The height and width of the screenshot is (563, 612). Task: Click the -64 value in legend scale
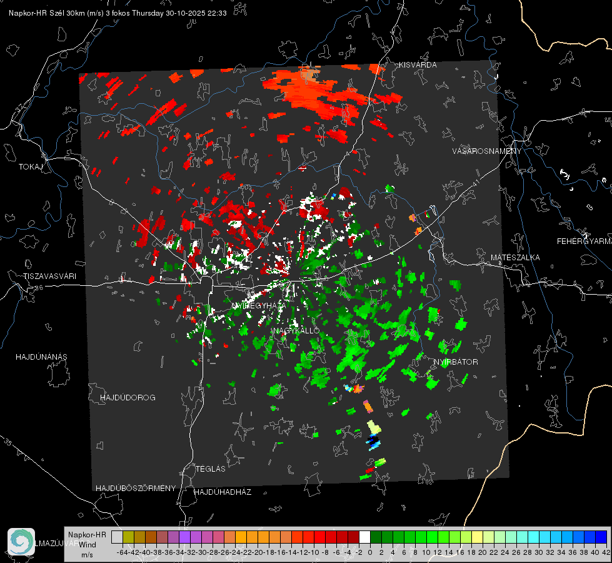click(123, 552)
